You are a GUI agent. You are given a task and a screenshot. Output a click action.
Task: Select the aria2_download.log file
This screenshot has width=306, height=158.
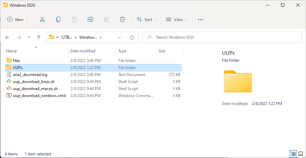30,75
